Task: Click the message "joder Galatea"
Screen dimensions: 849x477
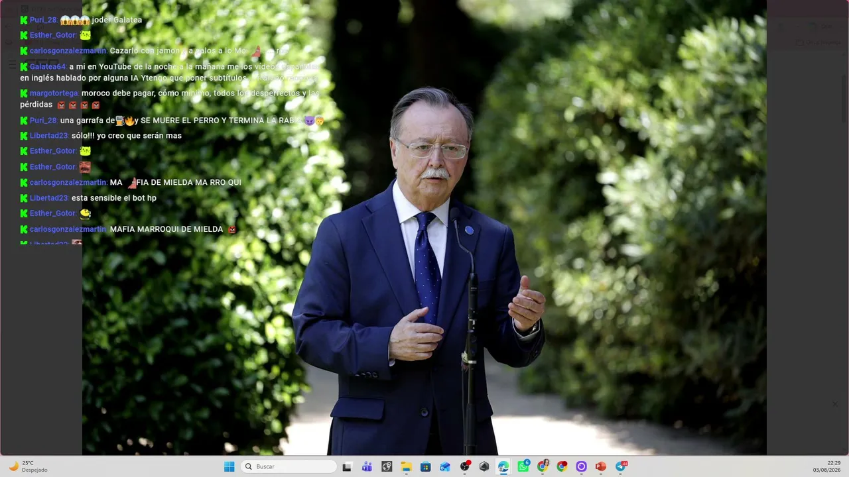Action: pos(117,20)
